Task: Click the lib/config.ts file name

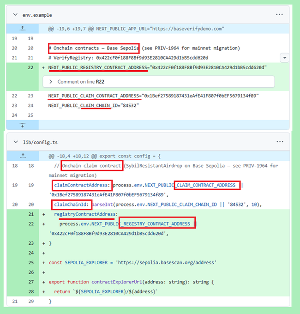Action: point(40,142)
